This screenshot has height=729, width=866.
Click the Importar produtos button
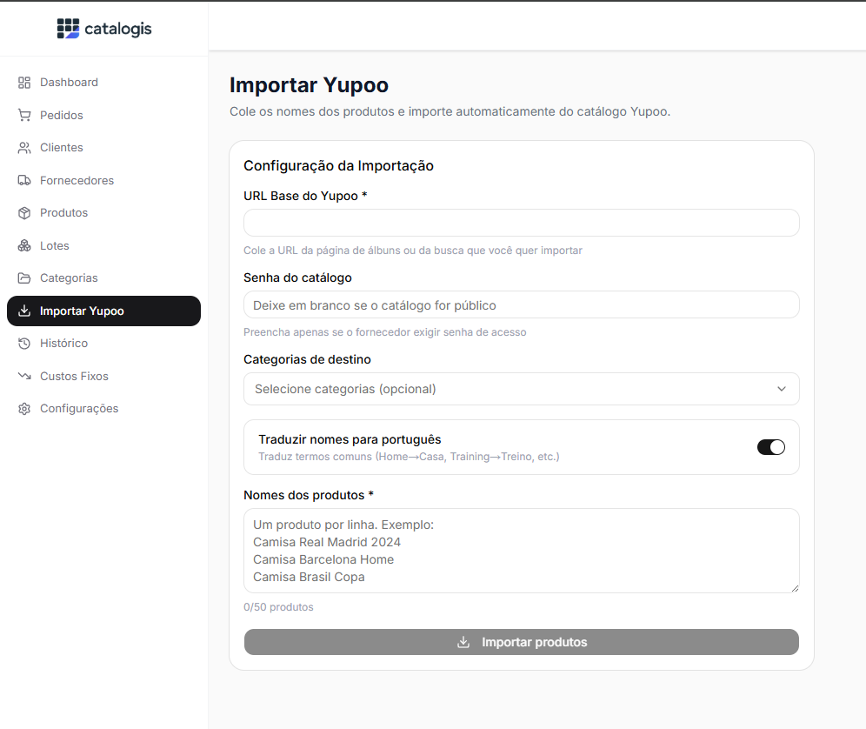point(522,642)
